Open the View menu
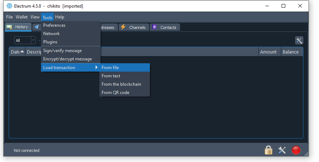Screen dimensions: 319x162 (35, 17)
